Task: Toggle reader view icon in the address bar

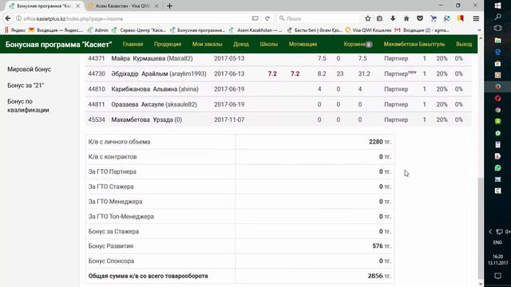Action: [x=255, y=18]
